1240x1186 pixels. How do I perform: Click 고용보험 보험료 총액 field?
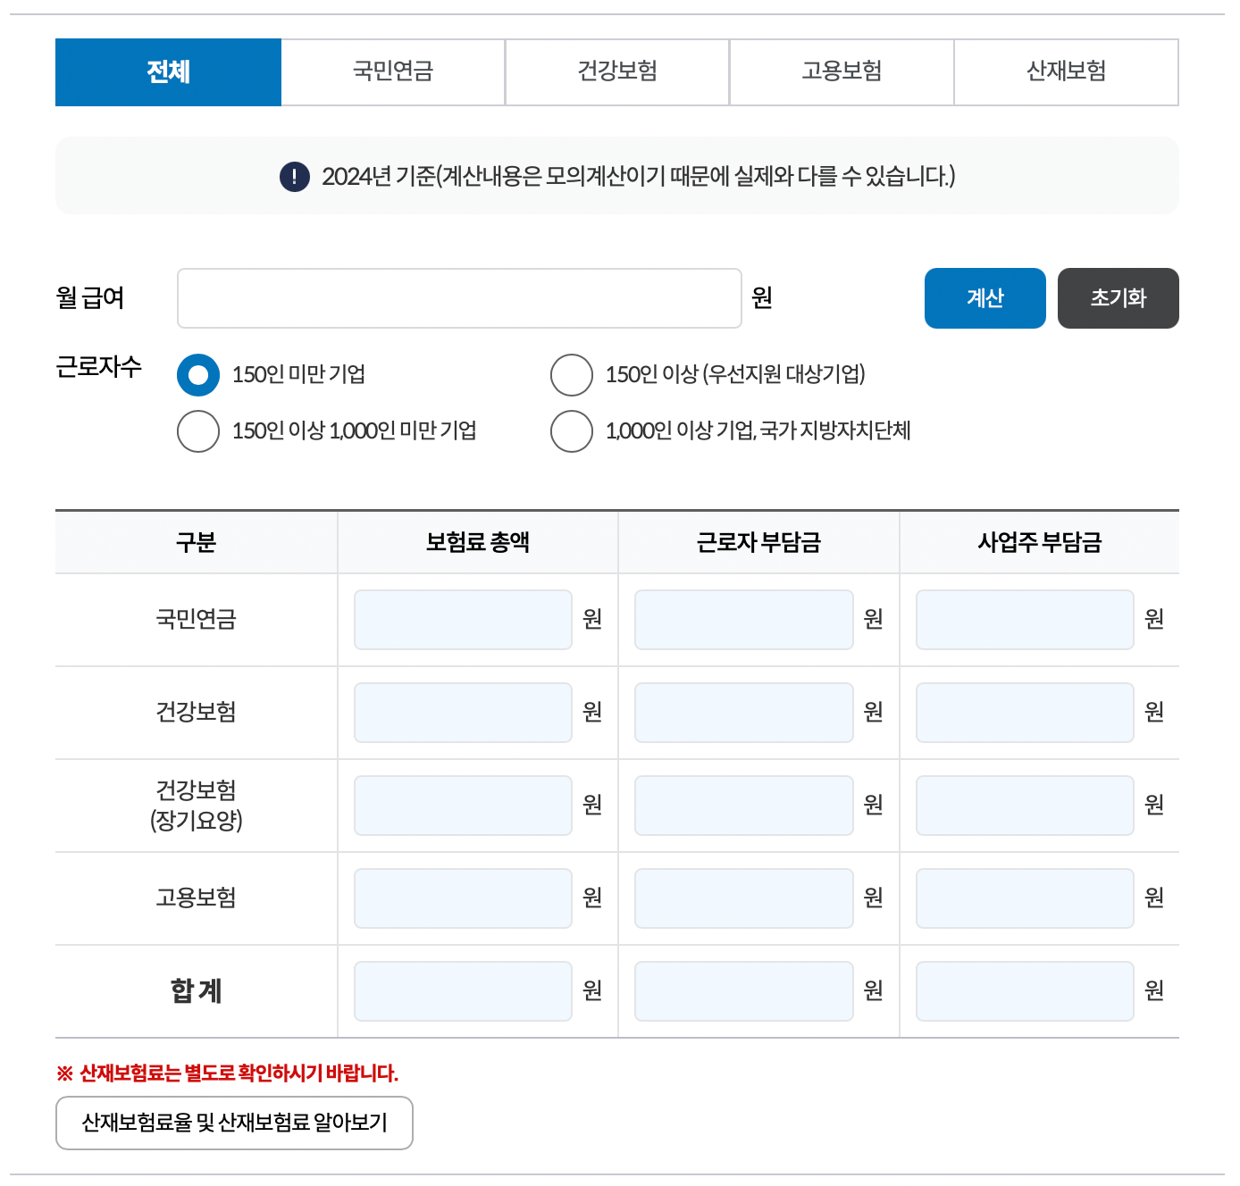pos(463,898)
